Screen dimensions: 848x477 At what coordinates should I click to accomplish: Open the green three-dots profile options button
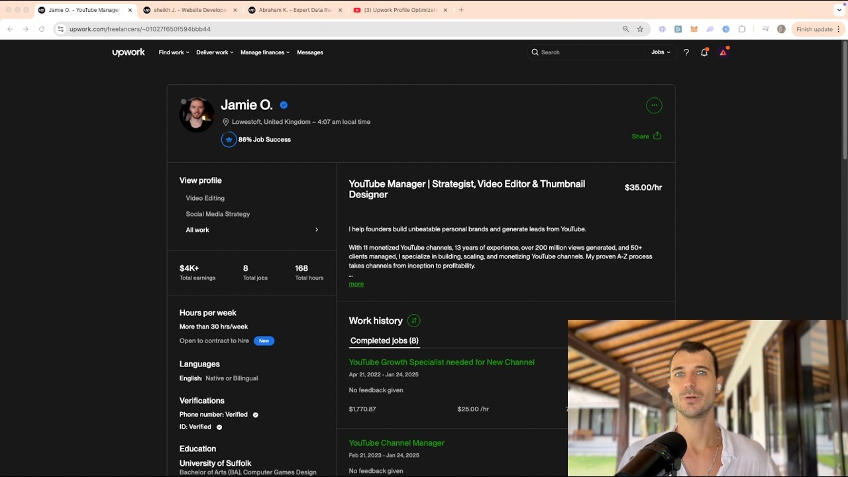click(654, 105)
